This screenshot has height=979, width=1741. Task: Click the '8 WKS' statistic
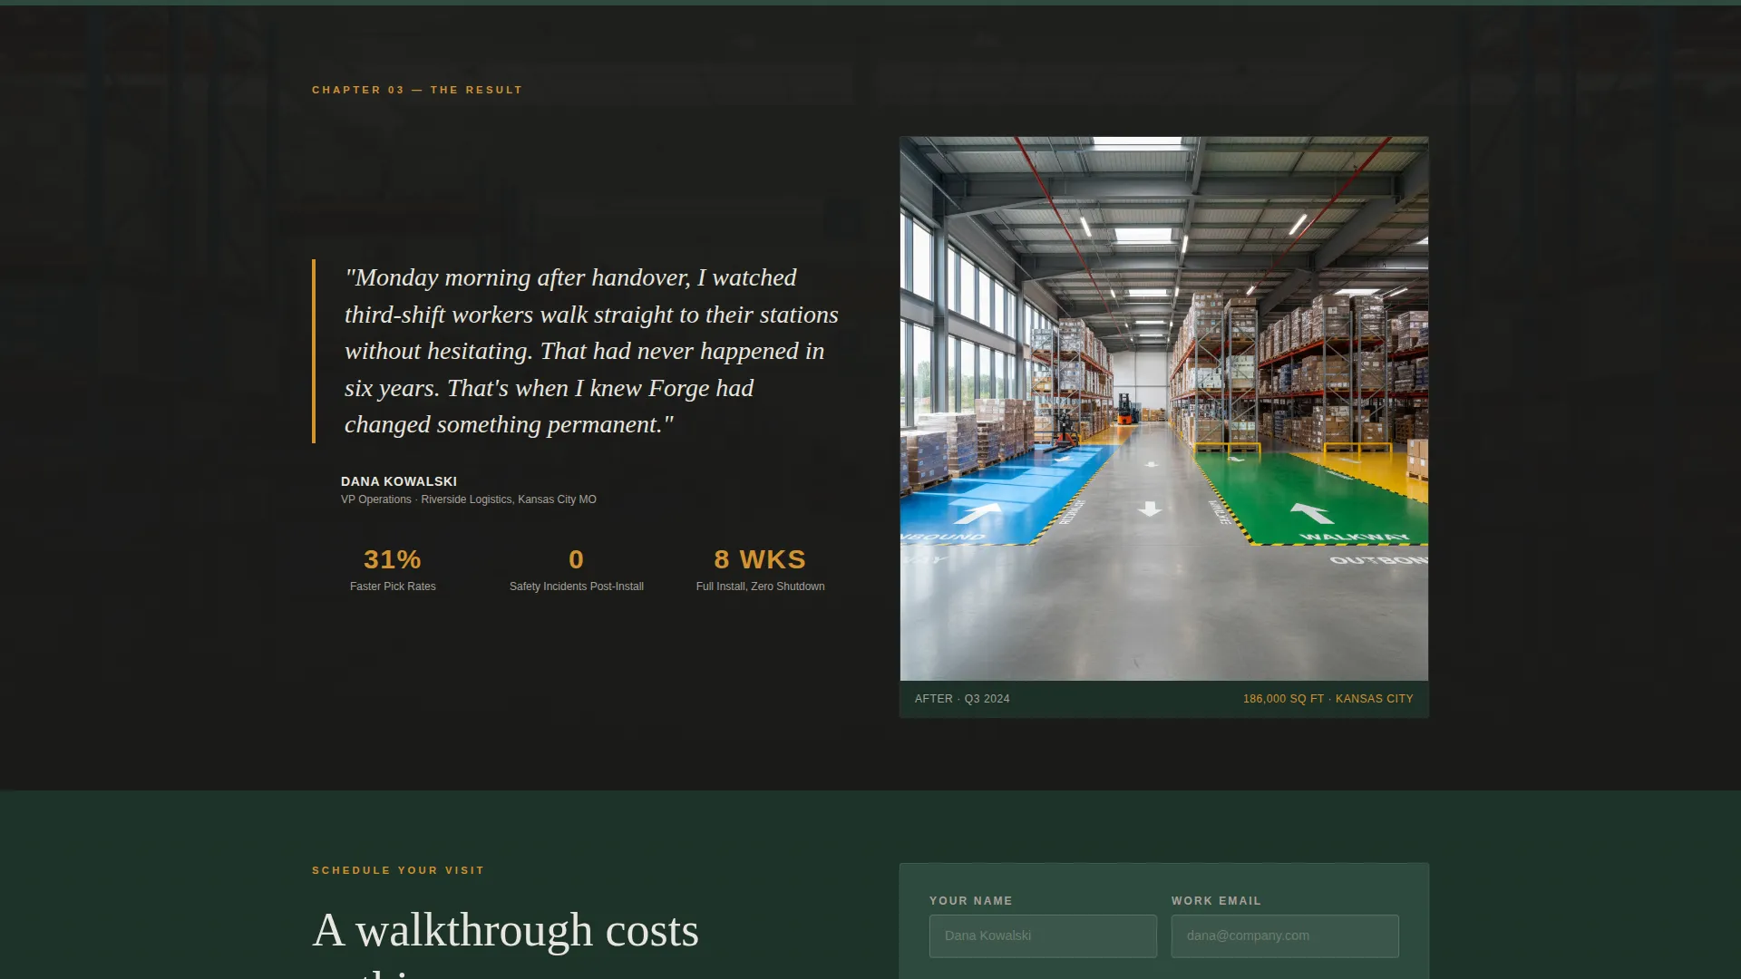coord(760,559)
